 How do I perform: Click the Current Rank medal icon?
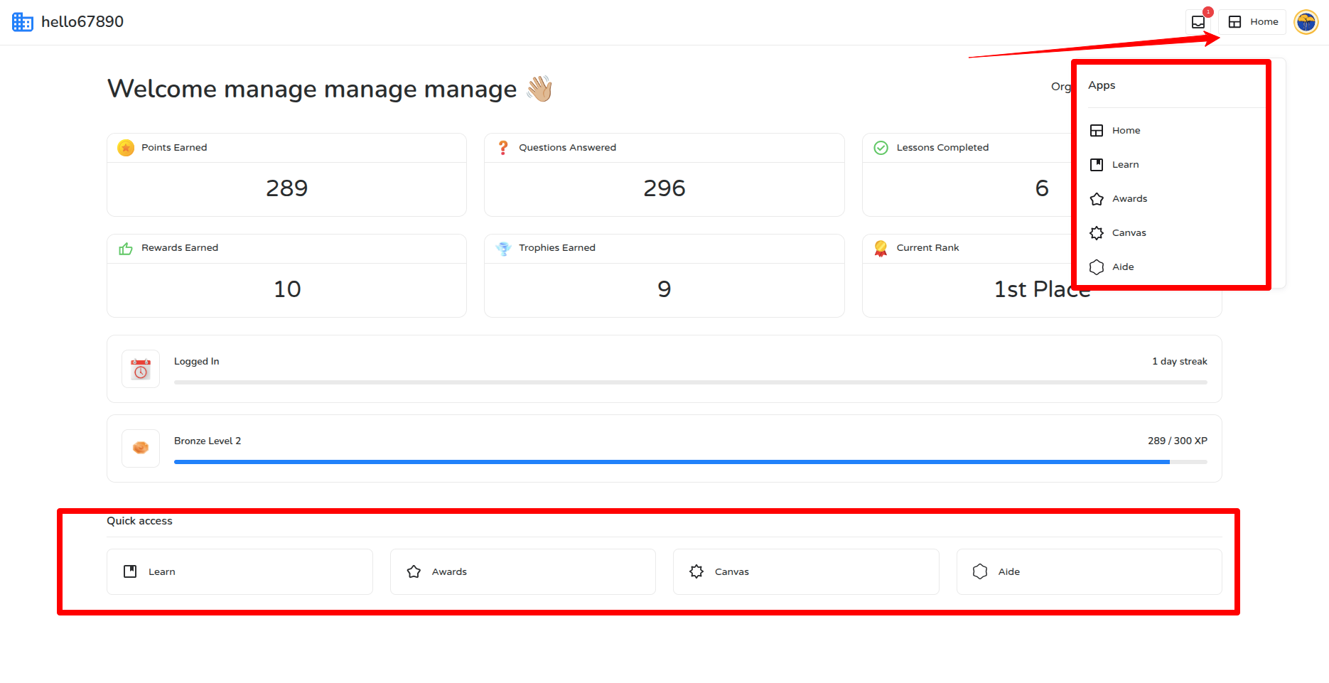coord(881,248)
